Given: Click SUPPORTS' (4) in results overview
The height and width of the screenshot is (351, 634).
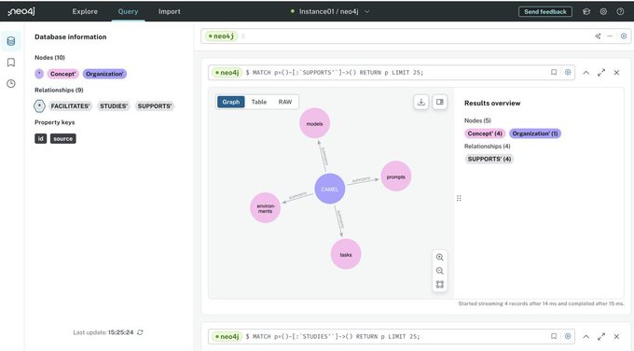Looking at the screenshot, I should pos(489,159).
